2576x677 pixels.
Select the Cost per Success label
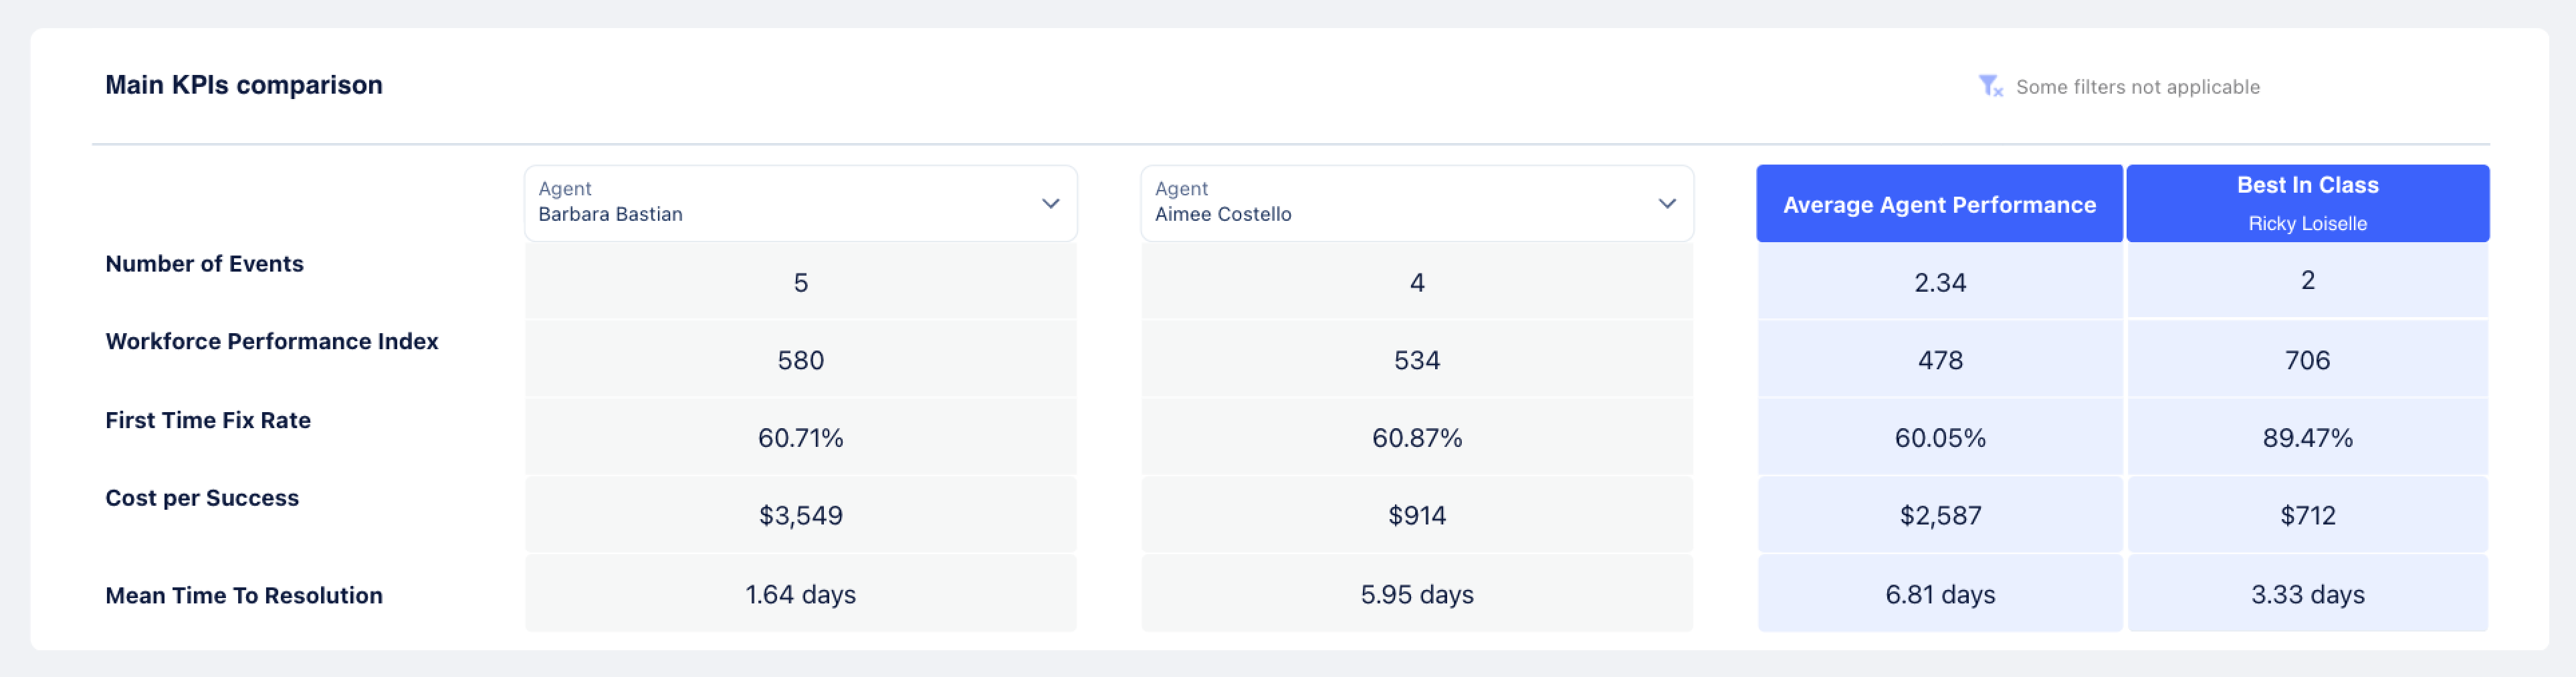click(x=202, y=498)
